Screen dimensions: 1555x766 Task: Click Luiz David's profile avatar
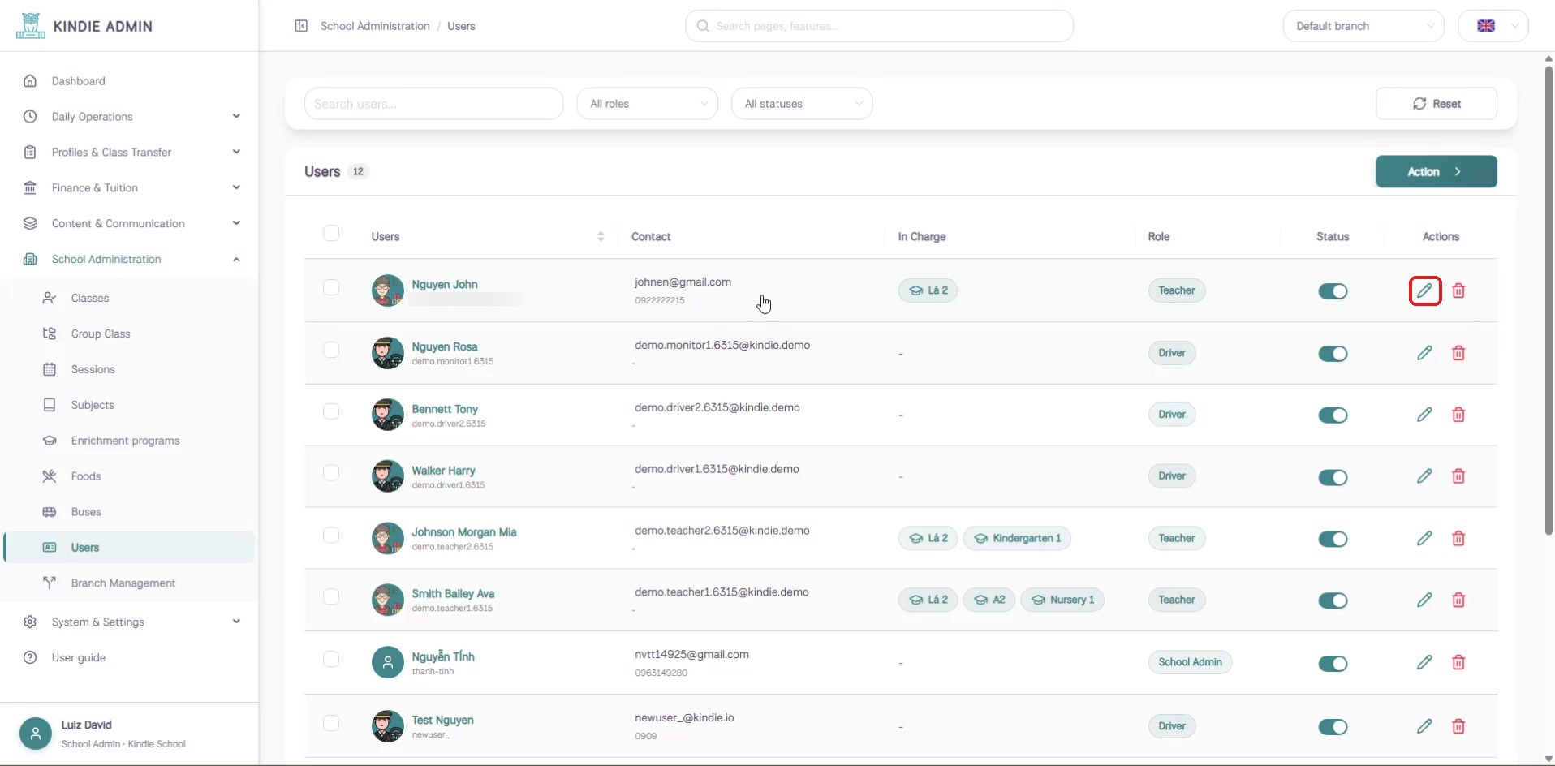[x=35, y=734]
